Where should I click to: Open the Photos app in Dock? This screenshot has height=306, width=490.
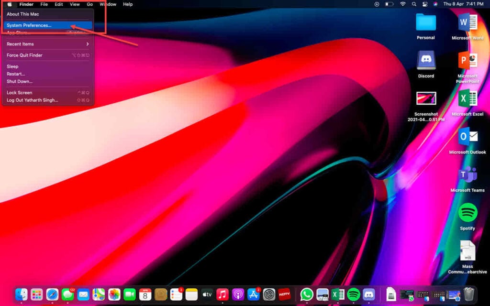114,295
